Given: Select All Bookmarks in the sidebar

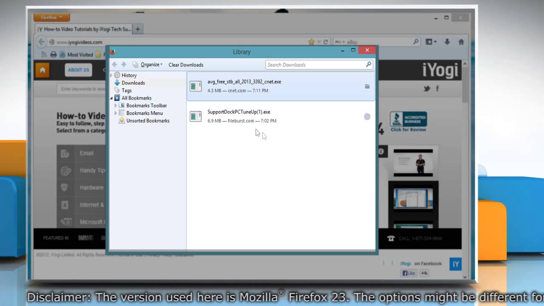Looking at the screenshot, I should pyautogui.click(x=136, y=98).
